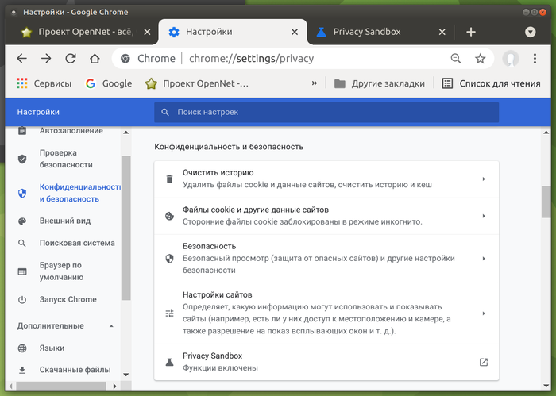Click the browser back arrow
This screenshot has height=396, width=556.
[21, 59]
